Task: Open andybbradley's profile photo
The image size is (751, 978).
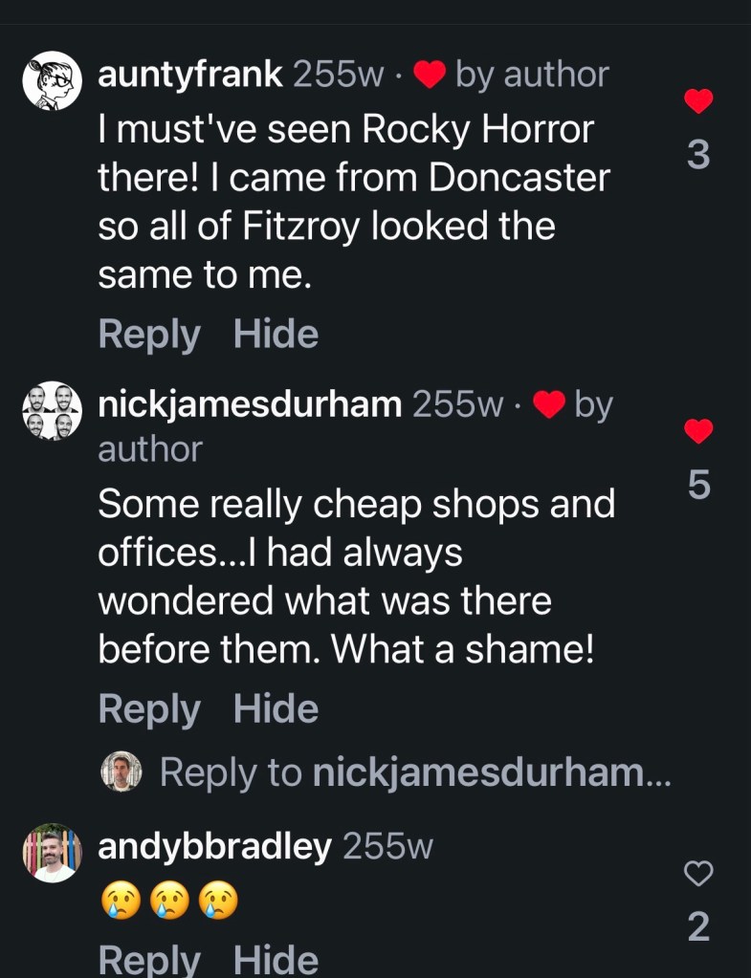Action: [52, 852]
